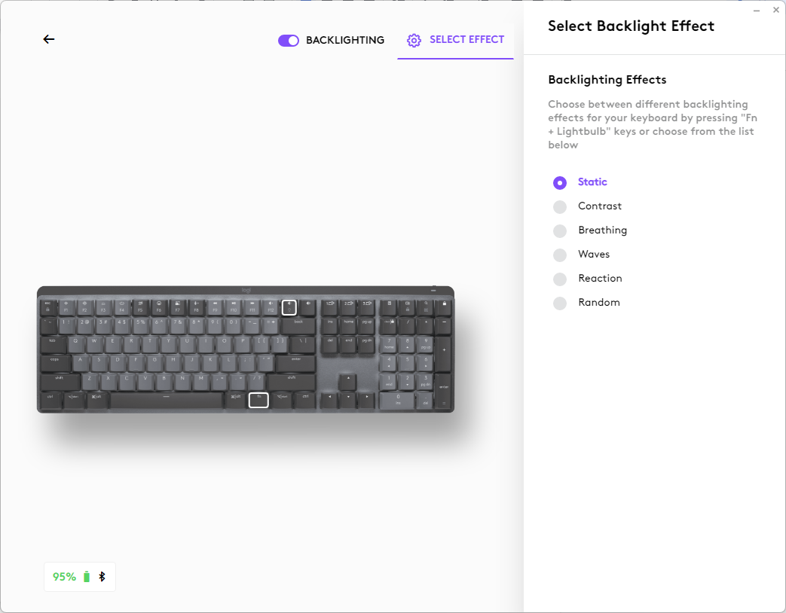The height and width of the screenshot is (613, 786).
Task: Close the Select Backlight Effect window
Action: click(x=776, y=11)
